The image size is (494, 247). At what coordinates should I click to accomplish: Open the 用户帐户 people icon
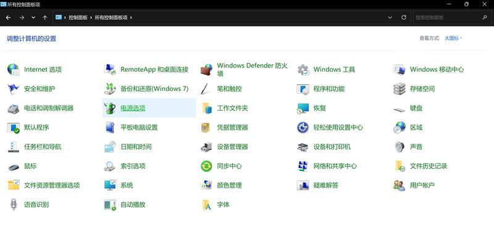[x=400, y=185]
